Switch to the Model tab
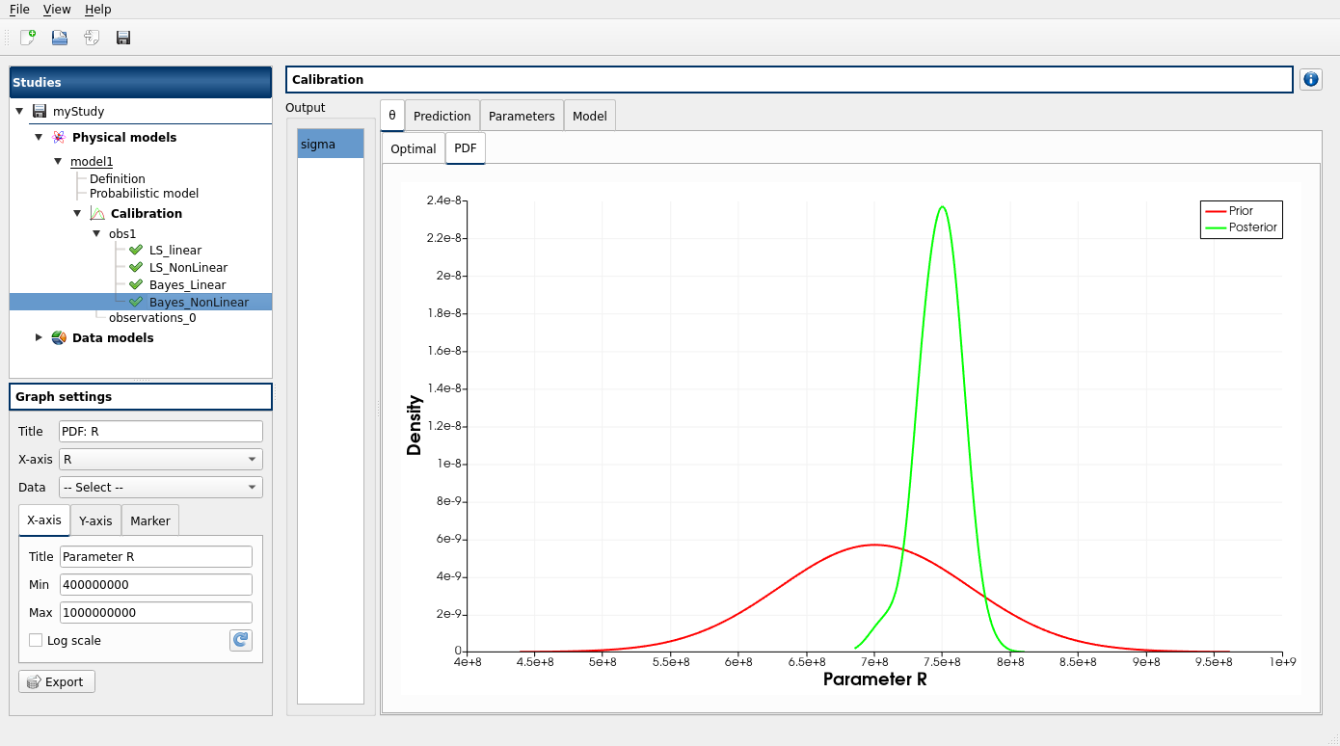Screen dimensions: 1340x746 590,116
